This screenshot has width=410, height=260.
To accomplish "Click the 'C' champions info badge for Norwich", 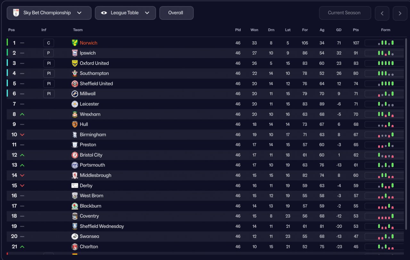I will click(49, 43).
